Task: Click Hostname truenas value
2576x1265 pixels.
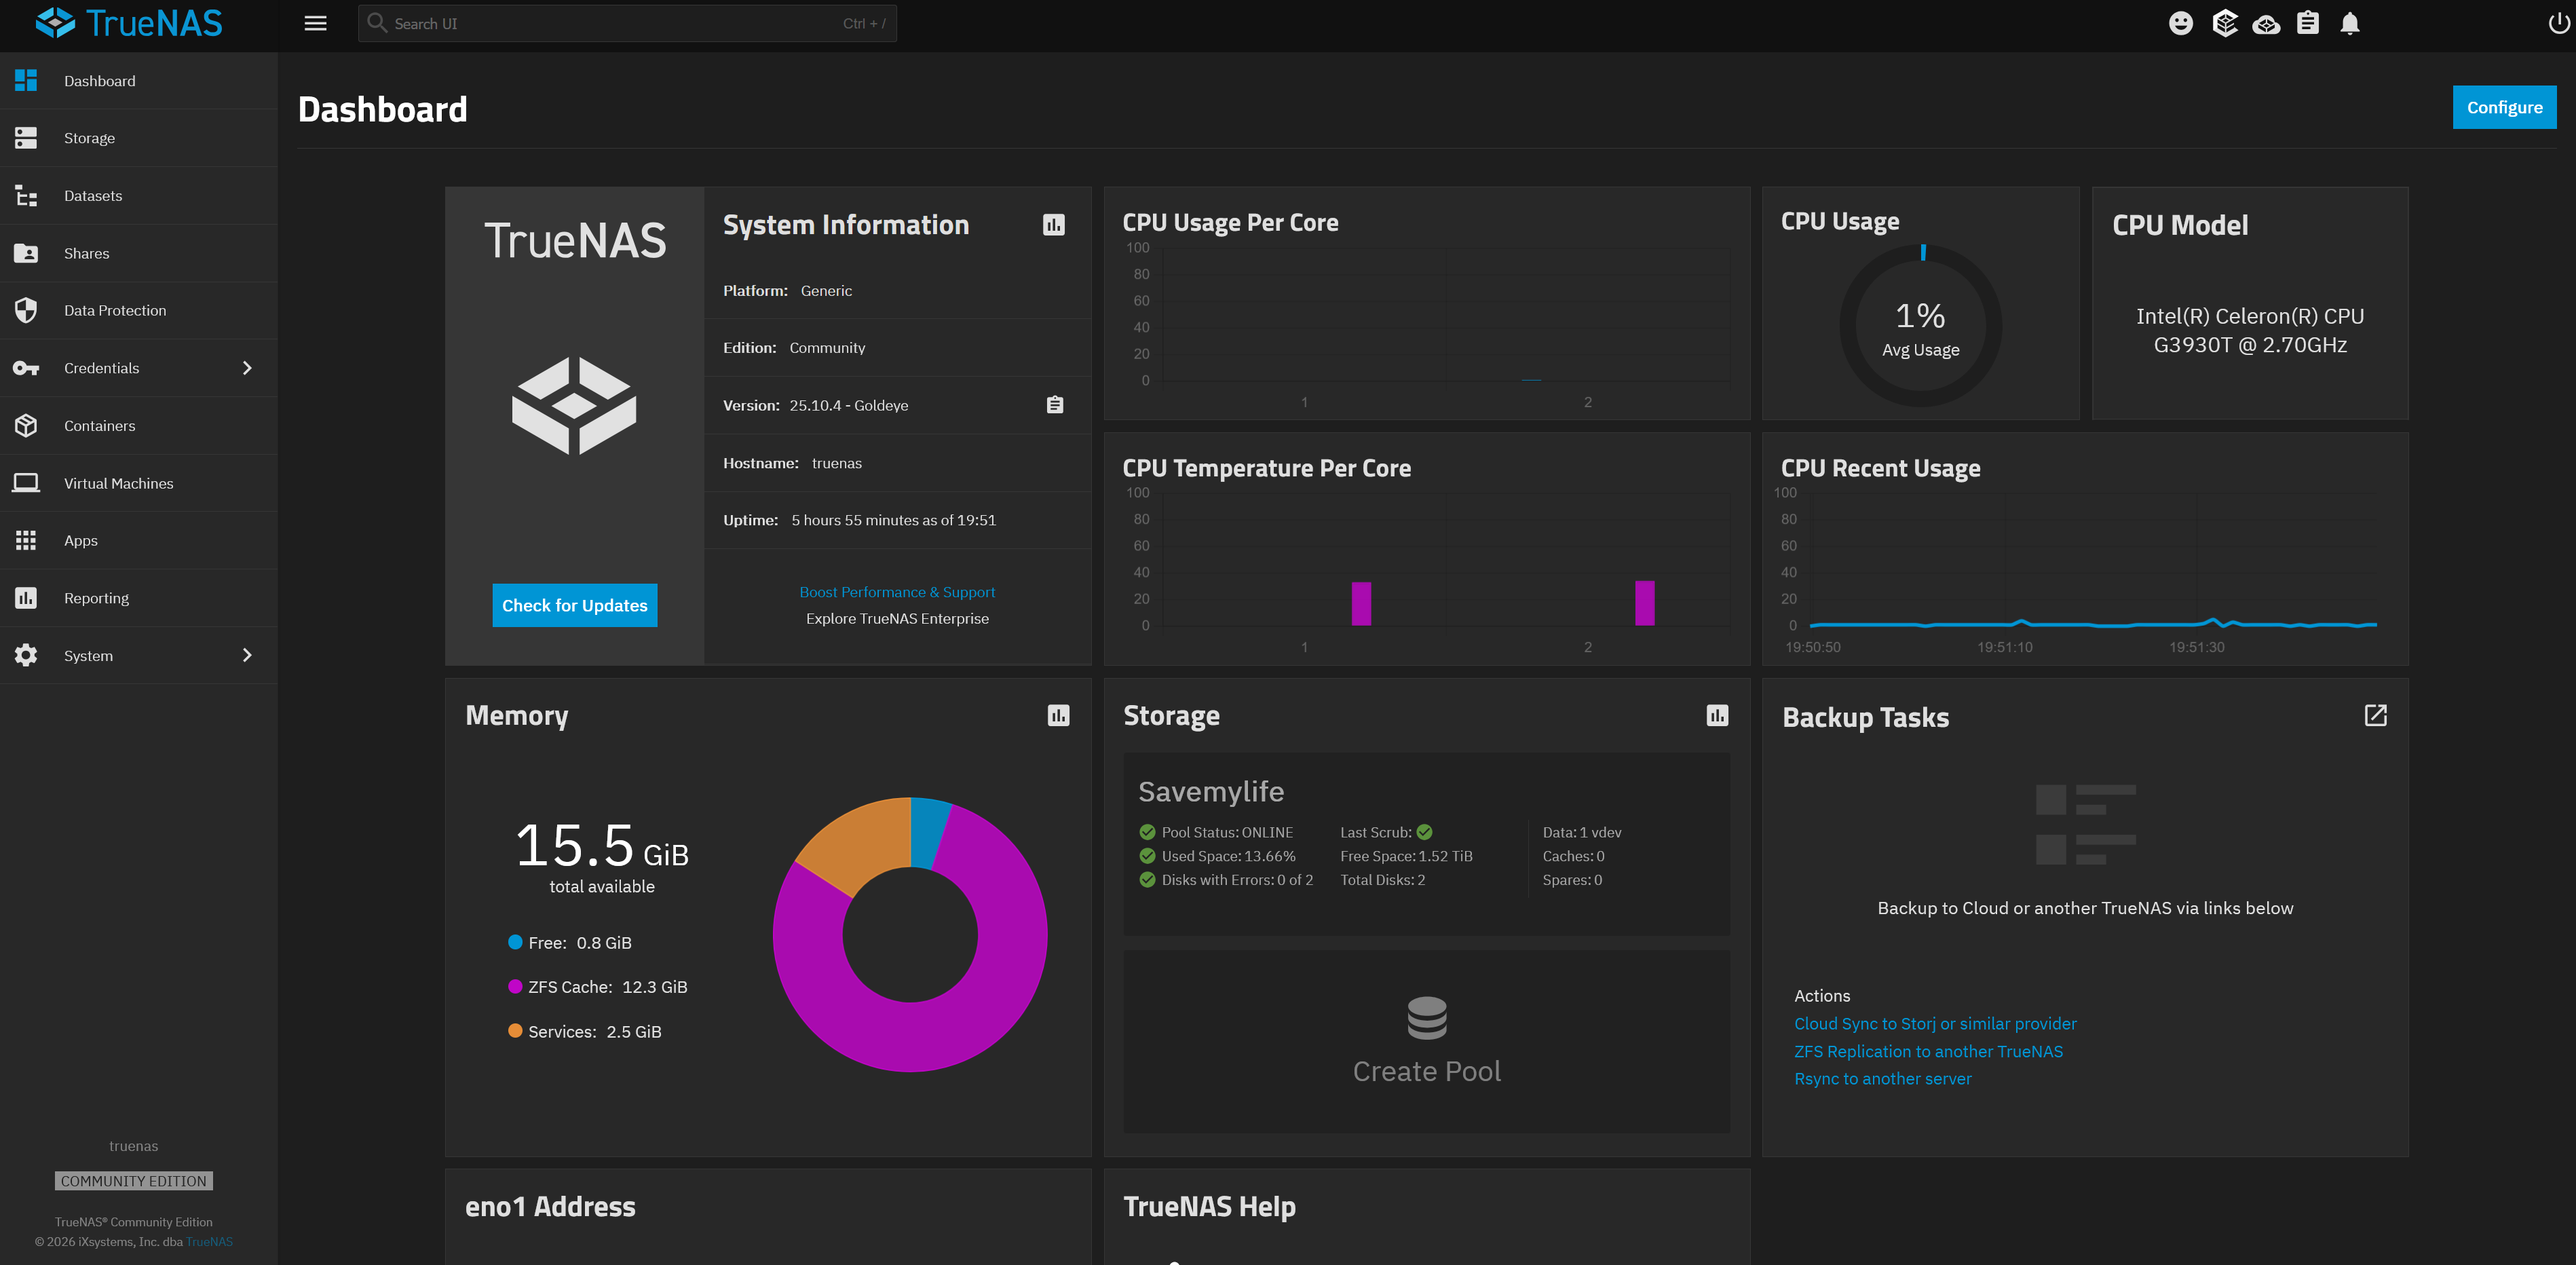Action: tap(836, 463)
